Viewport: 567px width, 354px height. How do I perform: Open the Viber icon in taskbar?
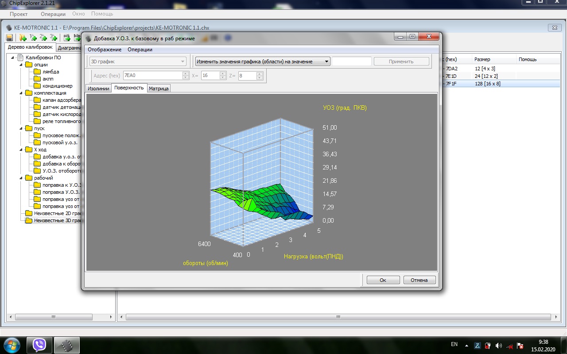pyautogui.click(x=40, y=345)
